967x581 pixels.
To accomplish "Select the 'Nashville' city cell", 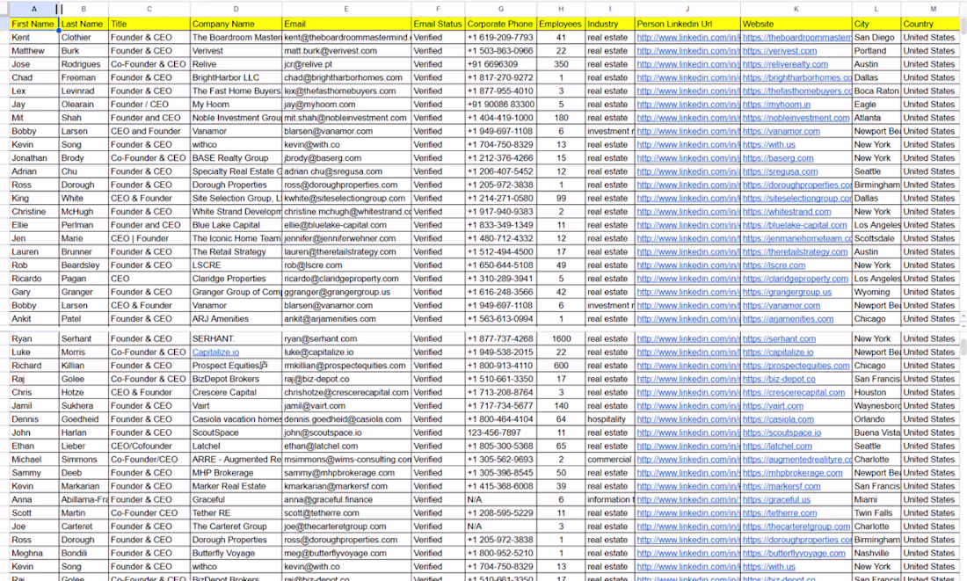I will (876, 553).
